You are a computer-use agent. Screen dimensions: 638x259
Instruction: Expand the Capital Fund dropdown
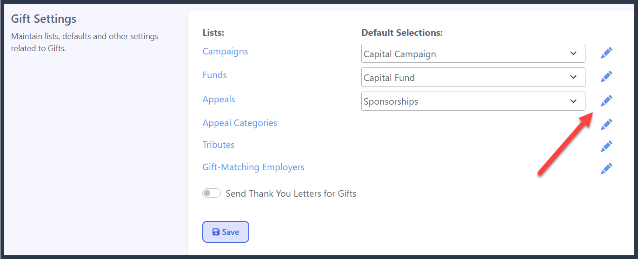(x=473, y=77)
